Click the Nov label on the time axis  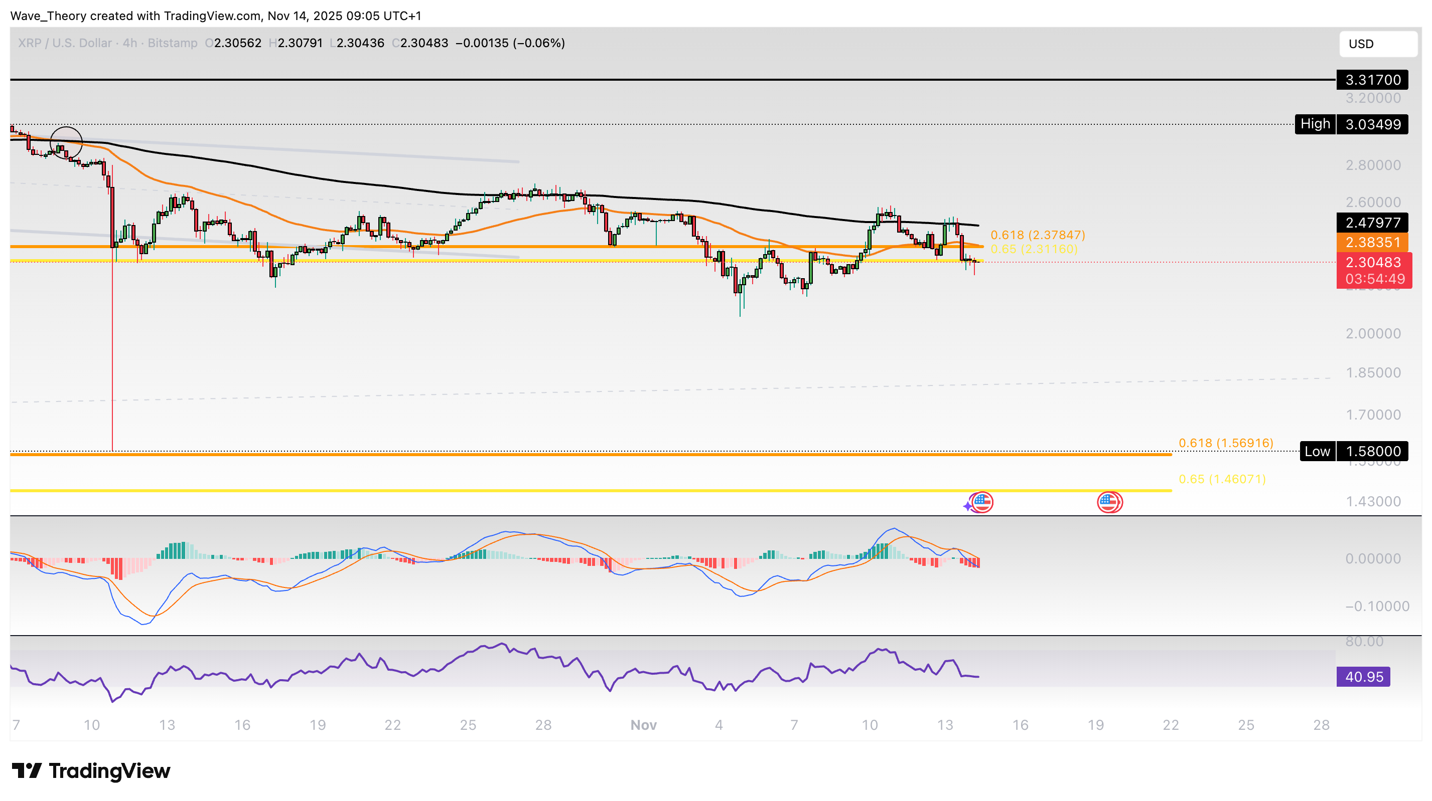[x=643, y=725]
